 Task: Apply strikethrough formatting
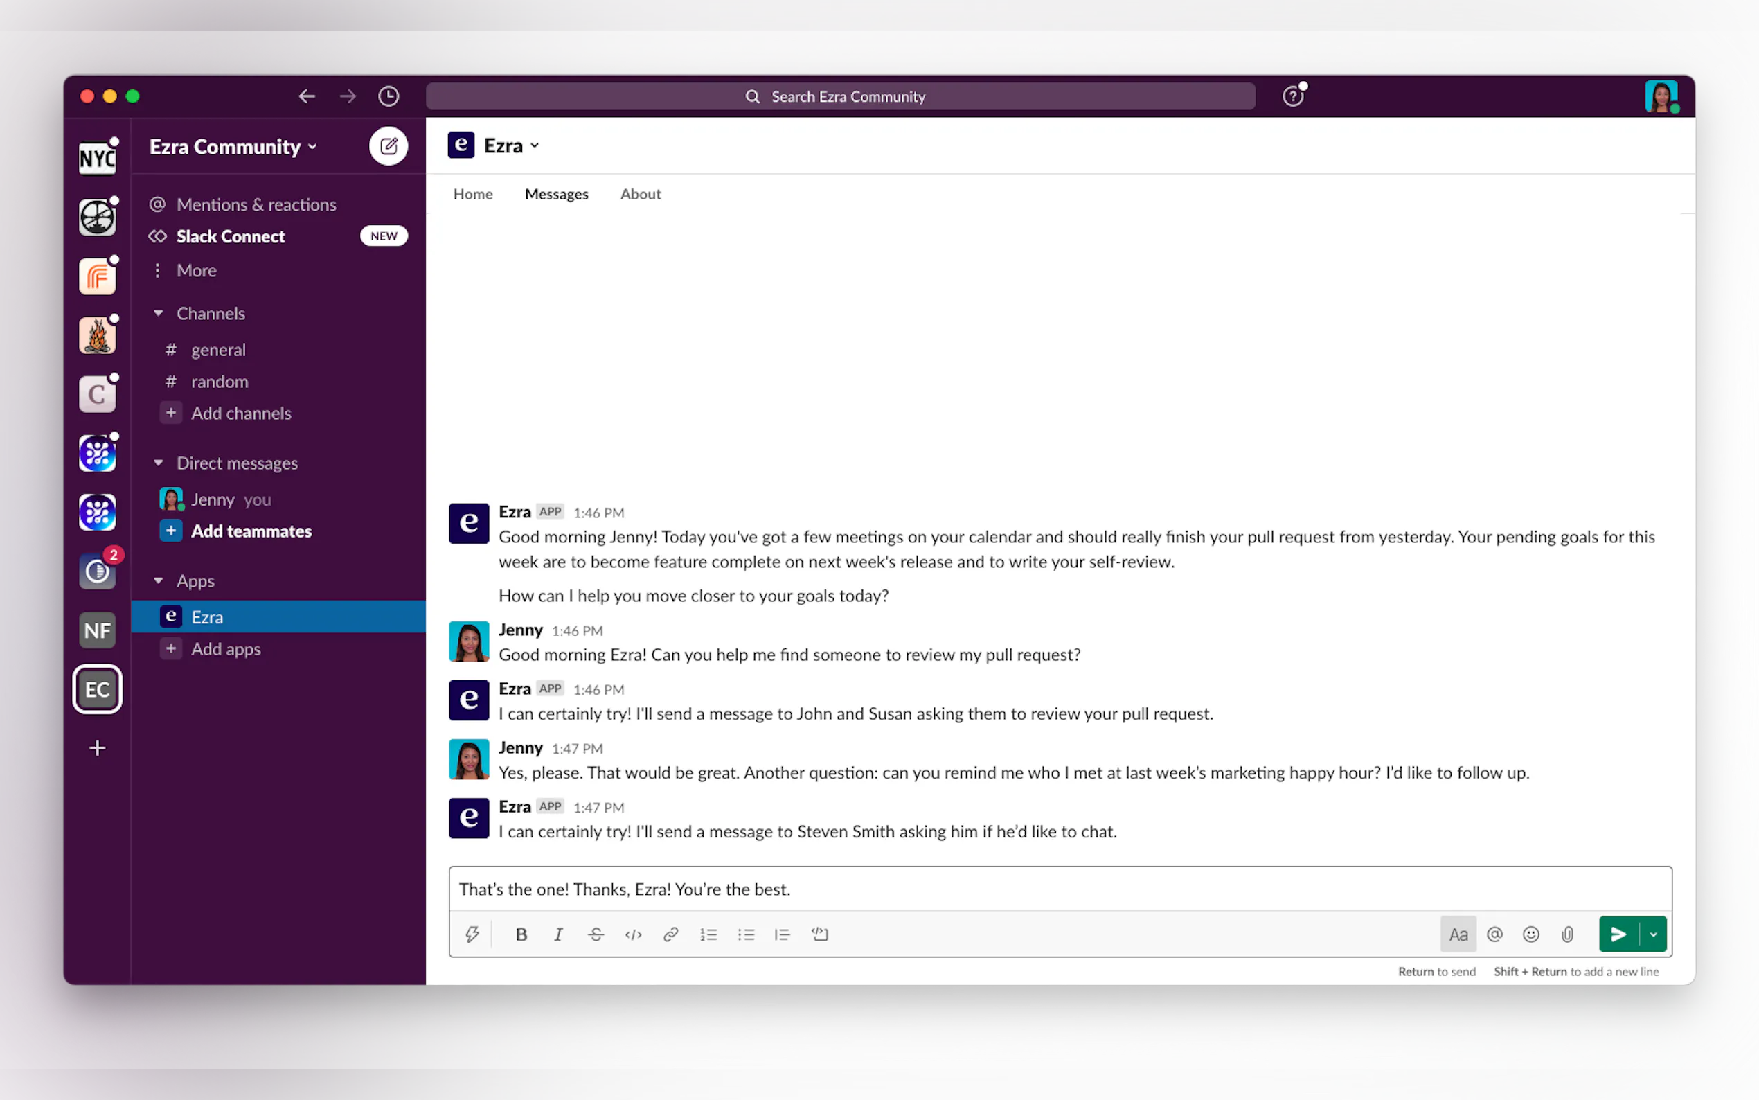(596, 934)
